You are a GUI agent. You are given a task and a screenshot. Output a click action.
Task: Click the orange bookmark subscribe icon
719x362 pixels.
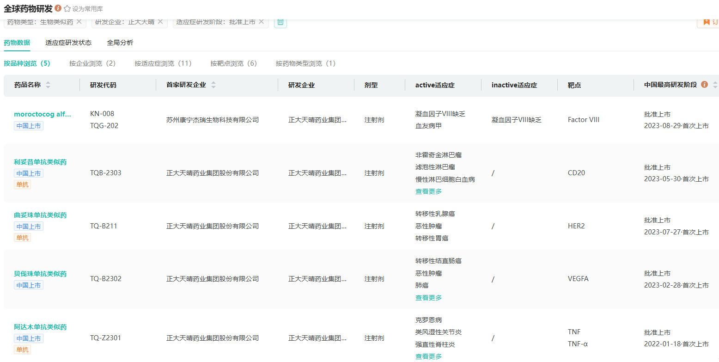[x=706, y=22]
